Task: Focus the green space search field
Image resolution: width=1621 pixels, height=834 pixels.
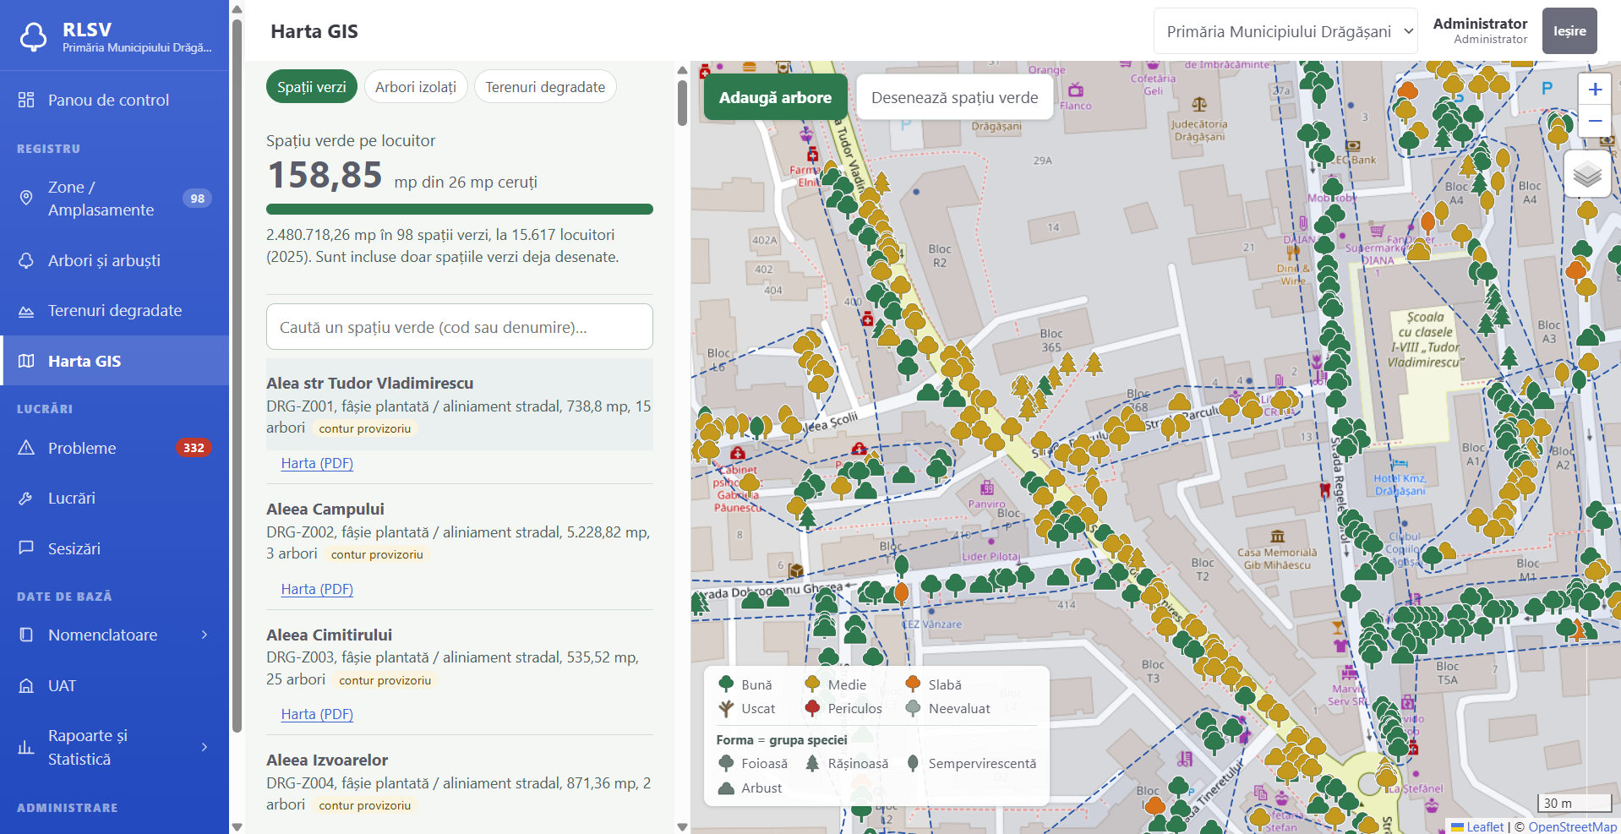Action: coord(460,327)
